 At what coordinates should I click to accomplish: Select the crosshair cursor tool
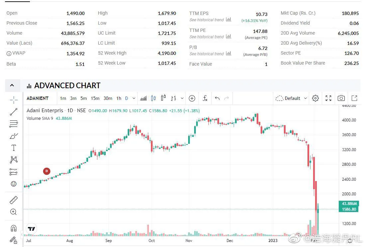[14, 100]
